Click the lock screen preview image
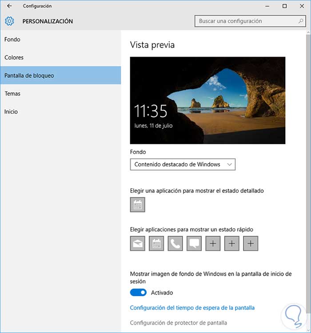This screenshot has height=333, width=311. [x=207, y=100]
